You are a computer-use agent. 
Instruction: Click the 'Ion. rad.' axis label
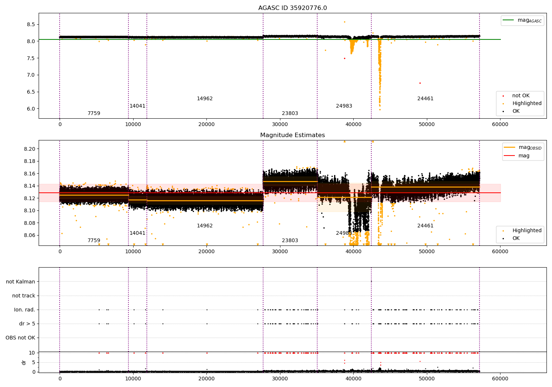25,310
